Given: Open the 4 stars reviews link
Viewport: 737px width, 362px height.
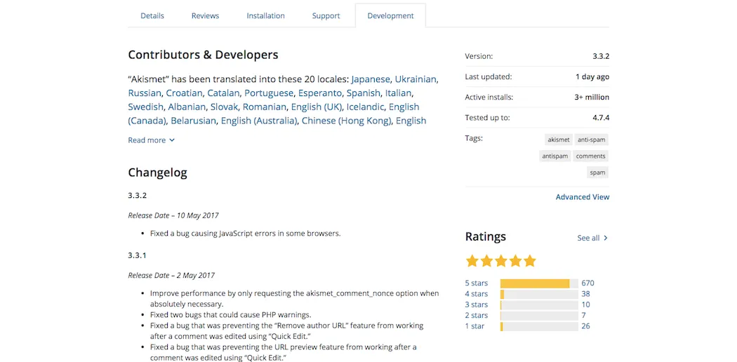Looking at the screenshot, I should pyautogui.click(x=476, y=294).
